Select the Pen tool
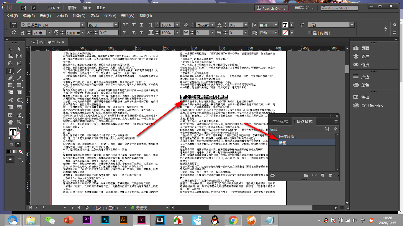The image size is (403, 226). tap(10, 78)
